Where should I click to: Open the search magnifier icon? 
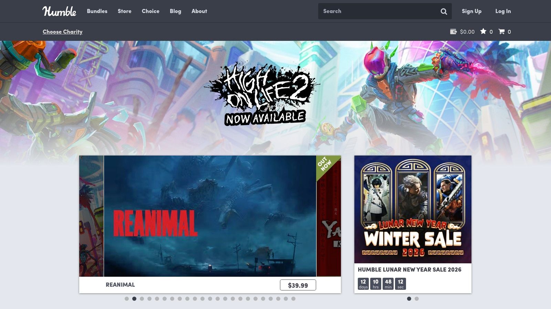click(x=444, y=11)
